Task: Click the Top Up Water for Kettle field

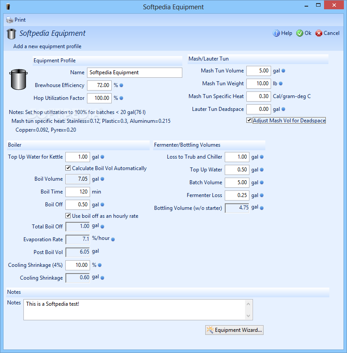Action: 78,157
